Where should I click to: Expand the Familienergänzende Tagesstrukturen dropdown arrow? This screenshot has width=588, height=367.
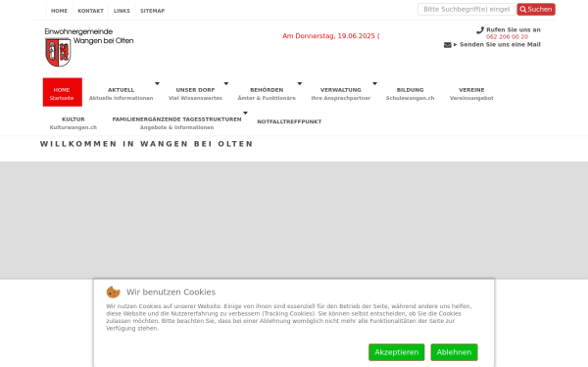click(x=245, y=113)
